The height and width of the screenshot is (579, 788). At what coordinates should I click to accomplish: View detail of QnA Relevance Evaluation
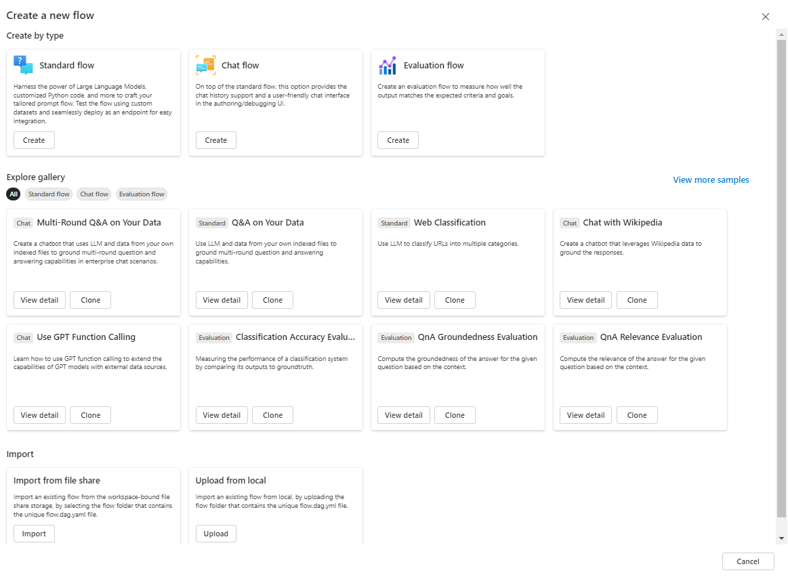[585, 415]
